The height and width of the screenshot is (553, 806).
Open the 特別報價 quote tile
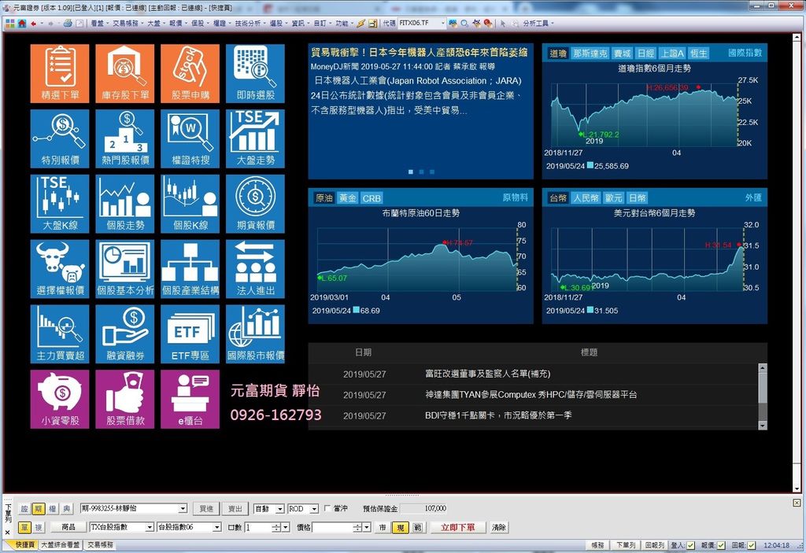click(x=60, y=138)
